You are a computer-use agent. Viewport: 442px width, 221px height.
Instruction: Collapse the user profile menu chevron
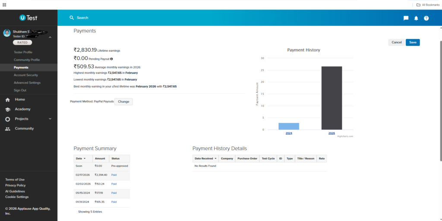click(x=50, y=37)
